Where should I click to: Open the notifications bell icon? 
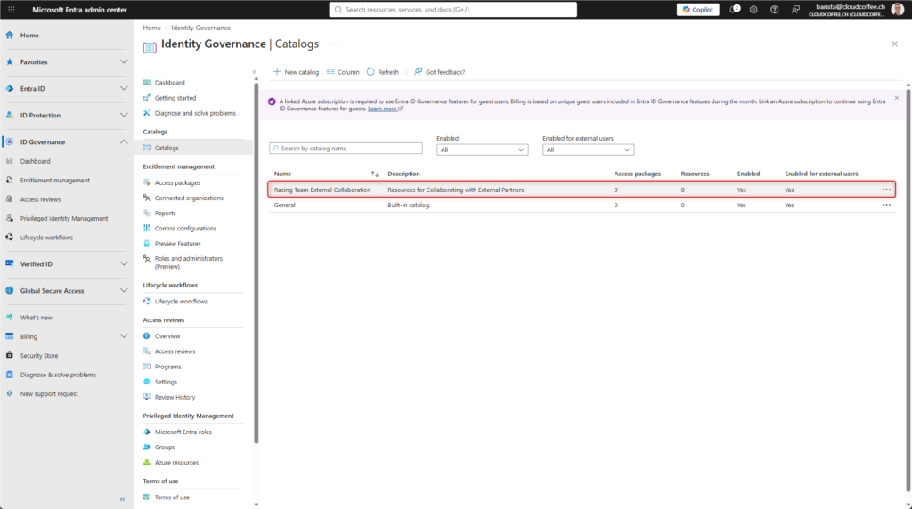(735, 9)
